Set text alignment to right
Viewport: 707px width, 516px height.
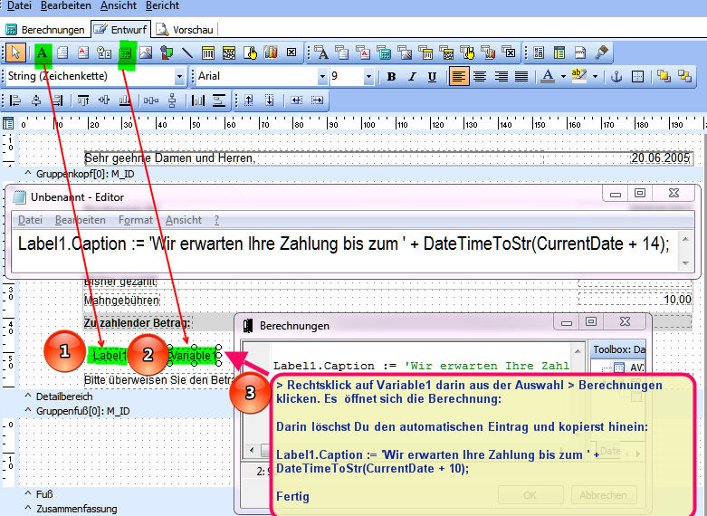(501, 77)
